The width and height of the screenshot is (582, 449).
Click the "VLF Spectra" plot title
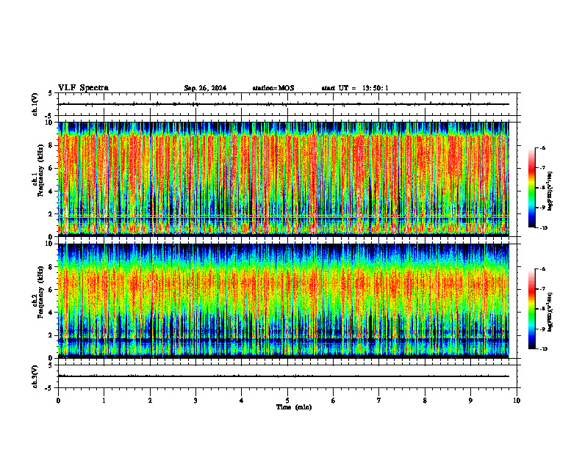pyautogui.click(x=83, y=88)
